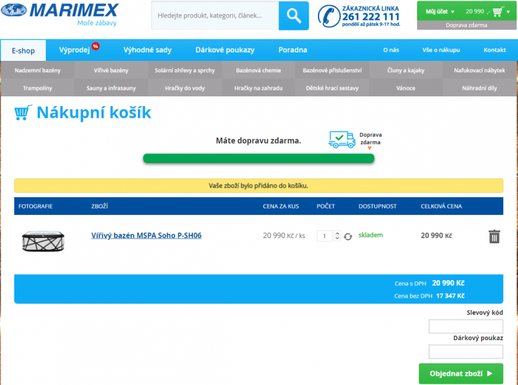518x385 pixels.
Task: Click the free delivery truck icon
Action: pos(341,139)
